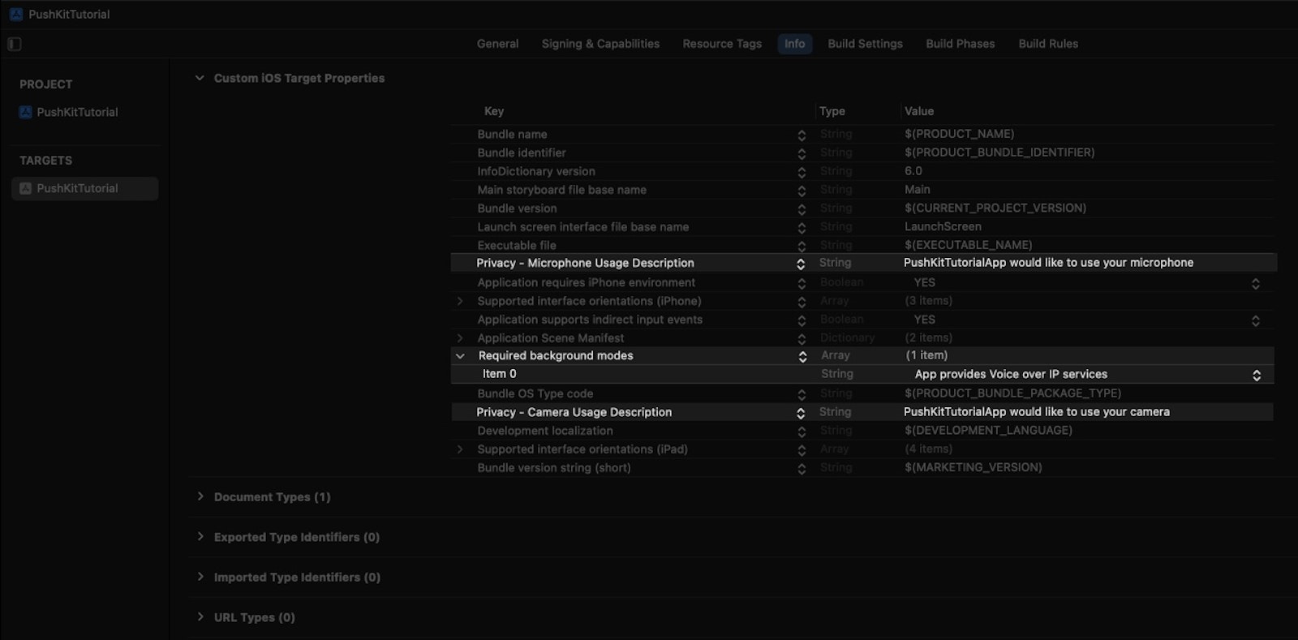This screenshot has width=1298, height=640.
Task: Toggle the sidebar panel icon
Action: (15, 44)
